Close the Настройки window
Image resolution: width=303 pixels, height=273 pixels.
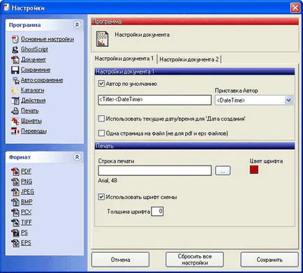pyautogui.click(x=295, y=8)
